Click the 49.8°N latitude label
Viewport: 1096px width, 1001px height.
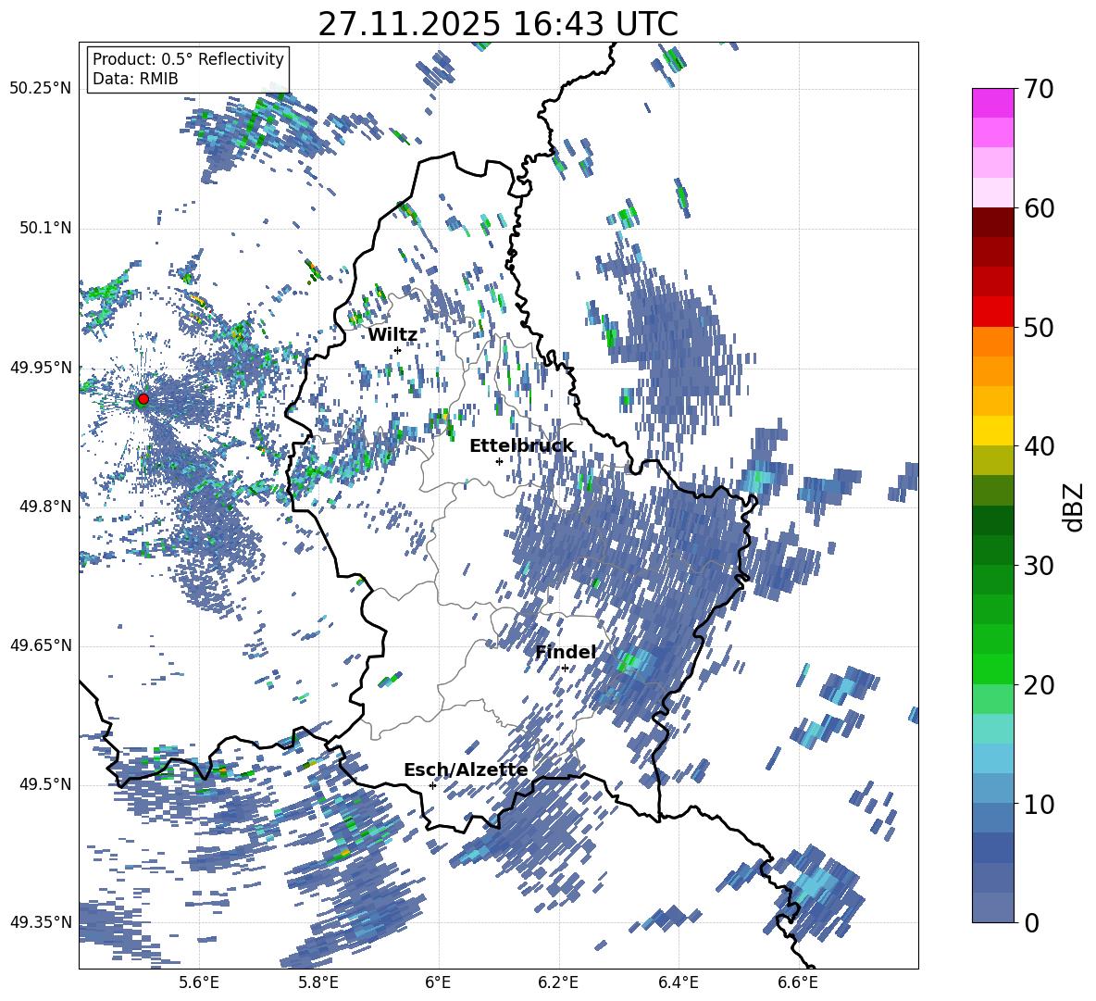click(x=44, y=507)
